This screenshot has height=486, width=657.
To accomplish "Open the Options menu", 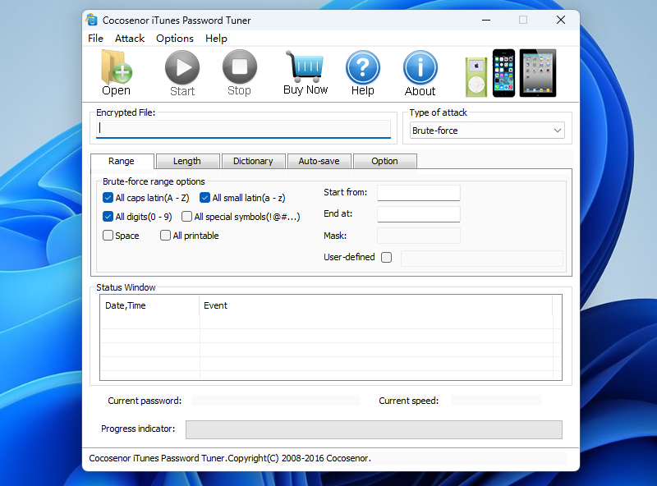I will pos(175,39).
